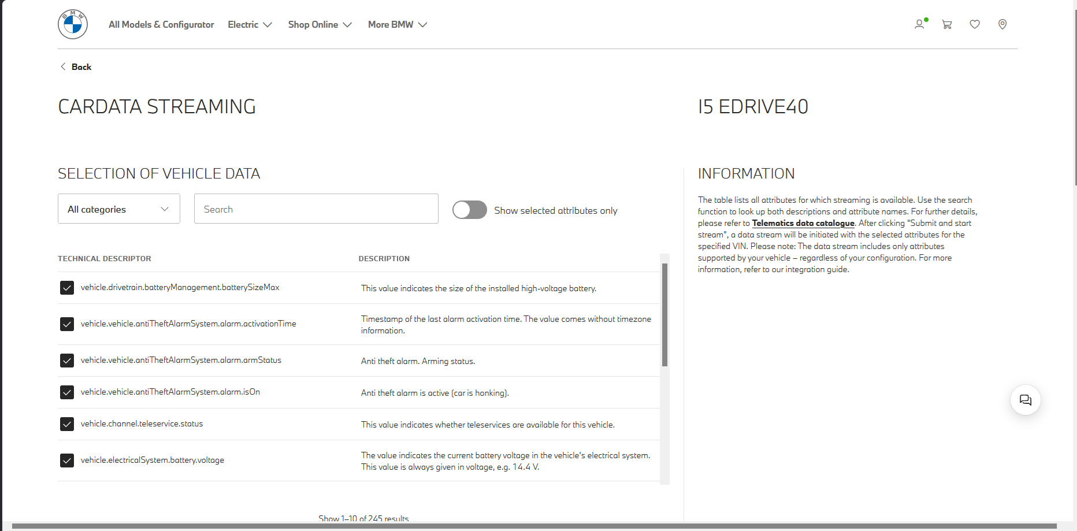1077x531 pixels.
Task: Click the TECHNICAL DESCRIPTOR column header
Action: pos(105,259)
